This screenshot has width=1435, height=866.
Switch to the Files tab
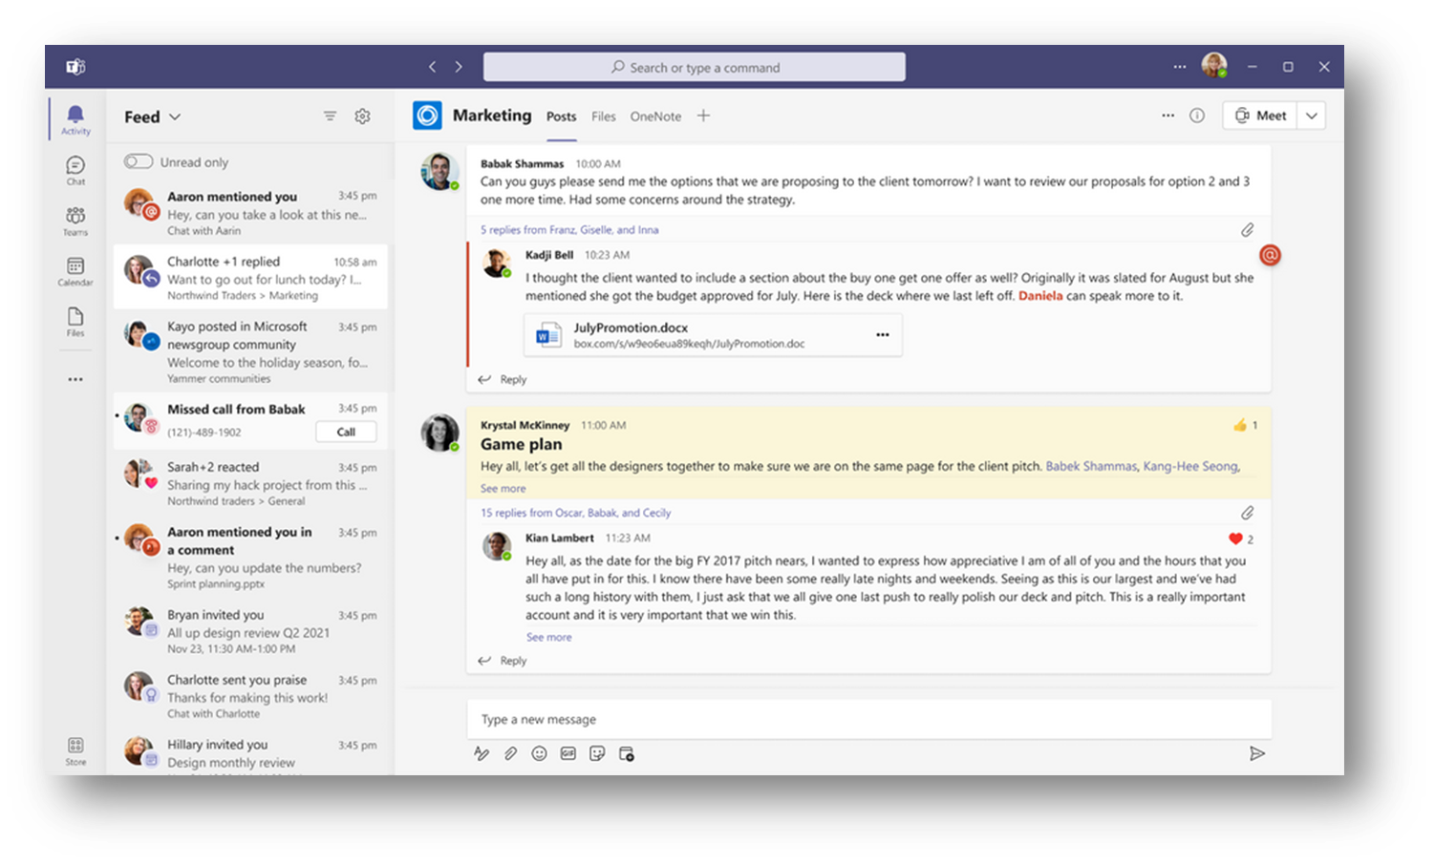(603, 116)
